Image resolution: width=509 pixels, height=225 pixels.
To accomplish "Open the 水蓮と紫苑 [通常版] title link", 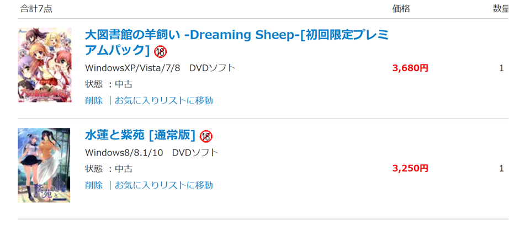I will point(140,135).
